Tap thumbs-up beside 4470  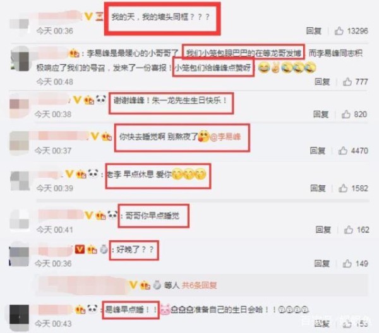(343, 151)
